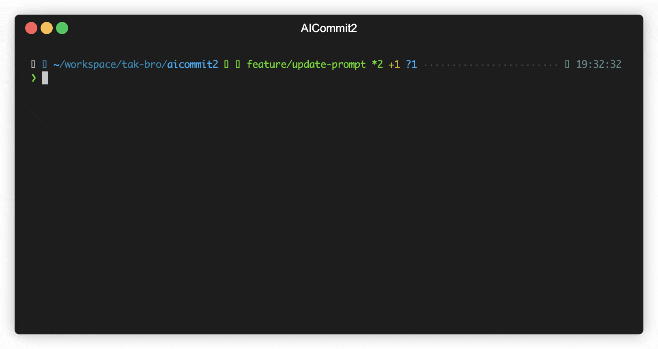Select the feature/update-prompt branch name
Viewport: 658px width, 349px height.
[x=306, y=64]
